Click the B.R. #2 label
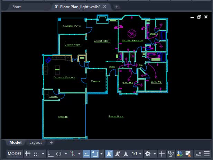 [128, 82]
